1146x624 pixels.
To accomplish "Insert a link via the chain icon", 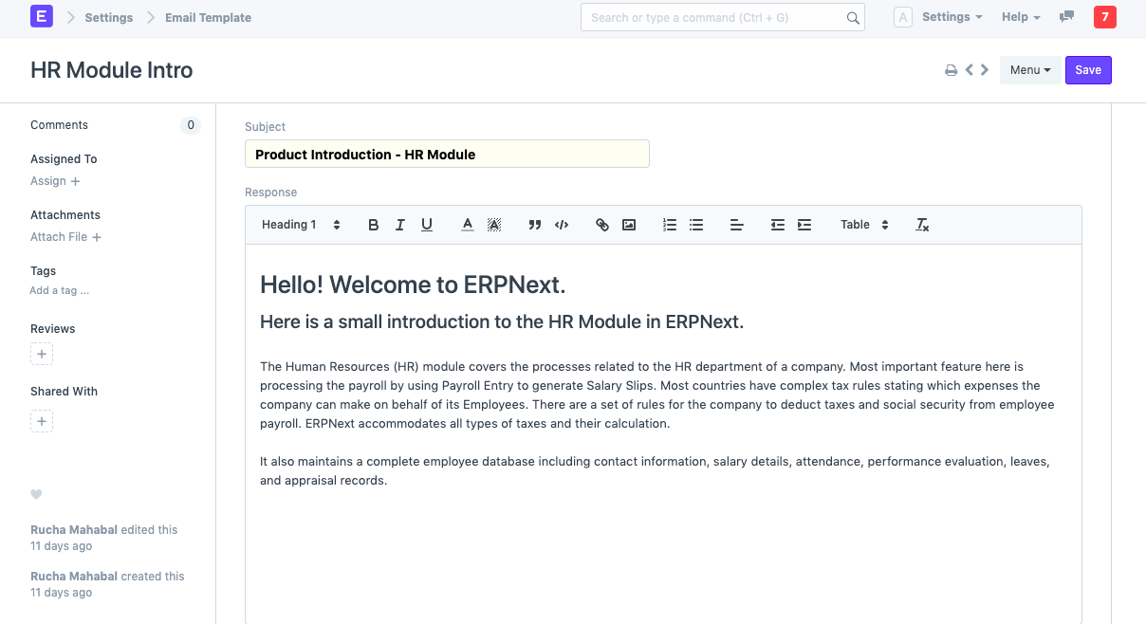I will [601, 225].
